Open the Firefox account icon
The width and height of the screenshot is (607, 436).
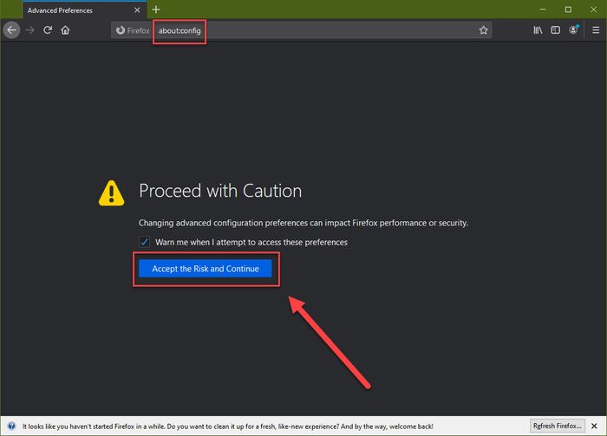(x=573, y=30)
